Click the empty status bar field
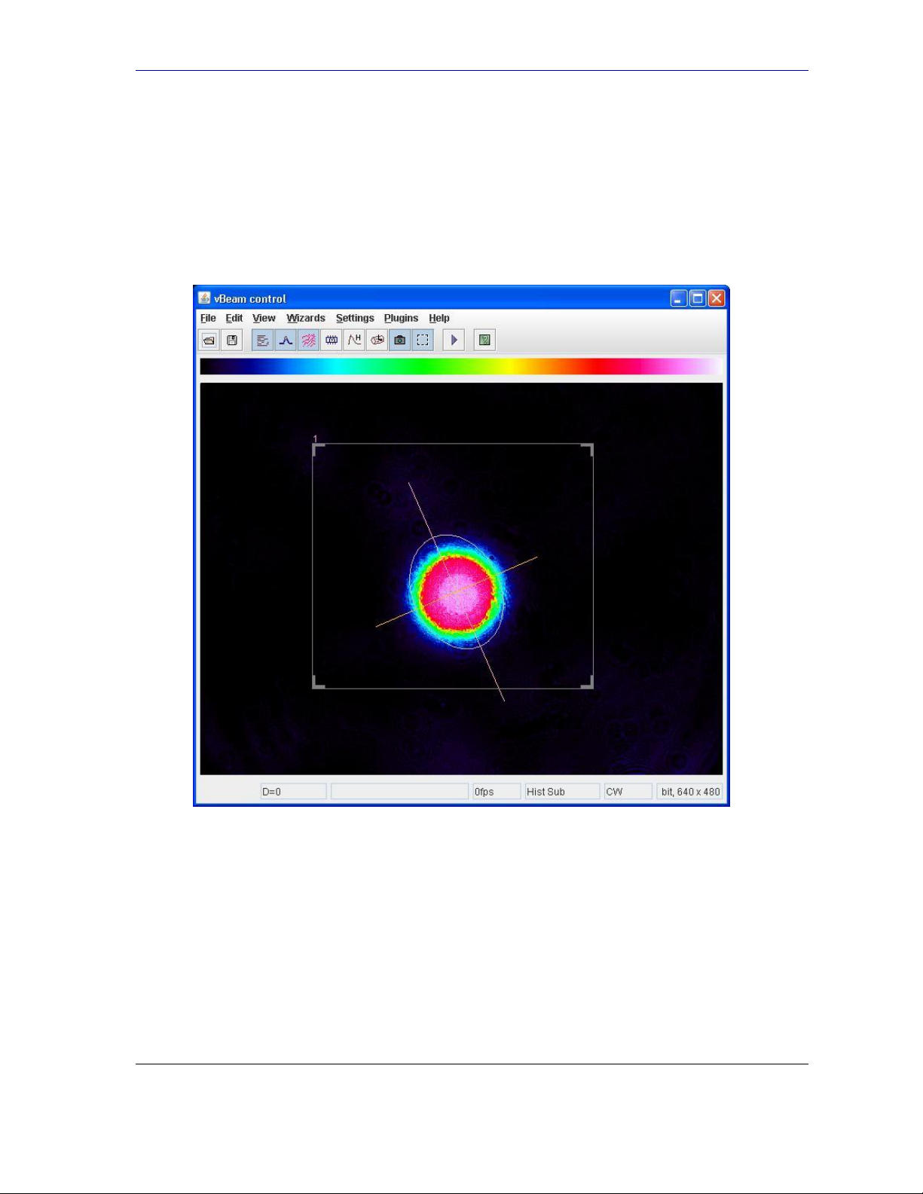This screenshot has height=1194, width=923. coord(399,792)
